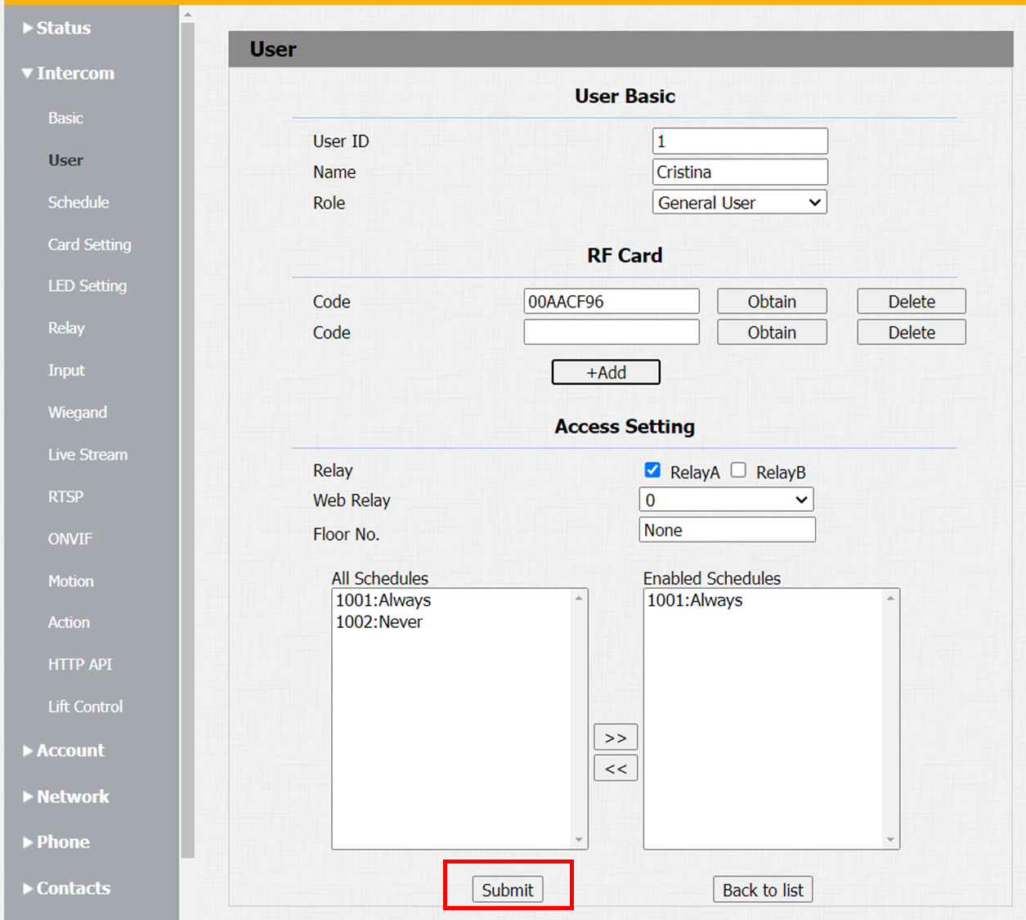The height and width of the screenshot is (920, 1026).
Task: Open Lift Control page
Action: click(85, 707)
